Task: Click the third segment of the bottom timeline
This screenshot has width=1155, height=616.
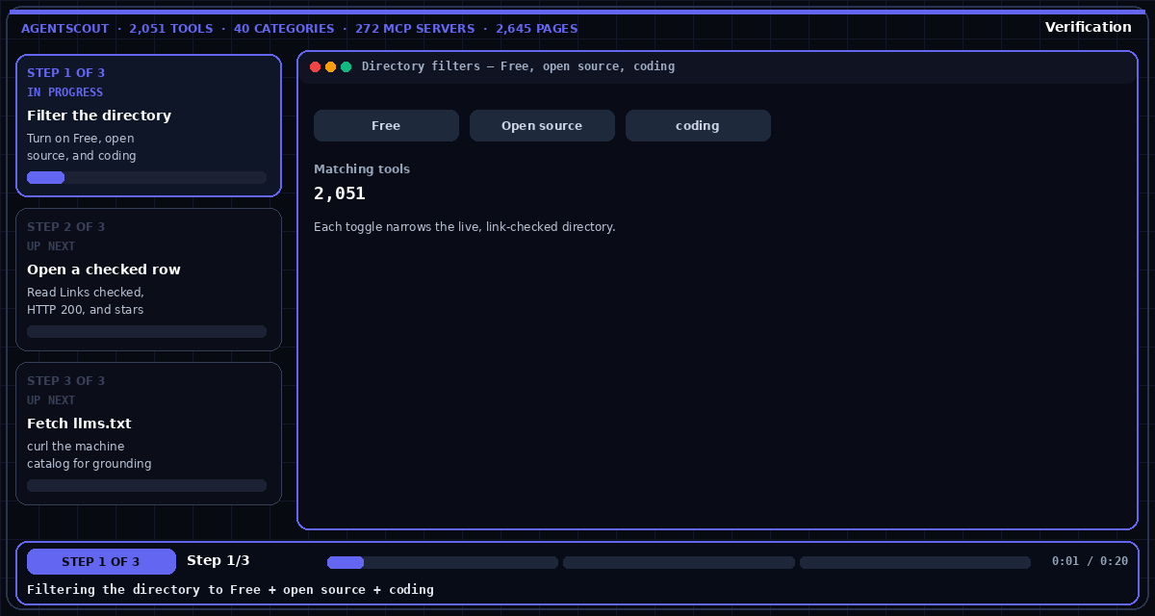Action: coord(915,562)
